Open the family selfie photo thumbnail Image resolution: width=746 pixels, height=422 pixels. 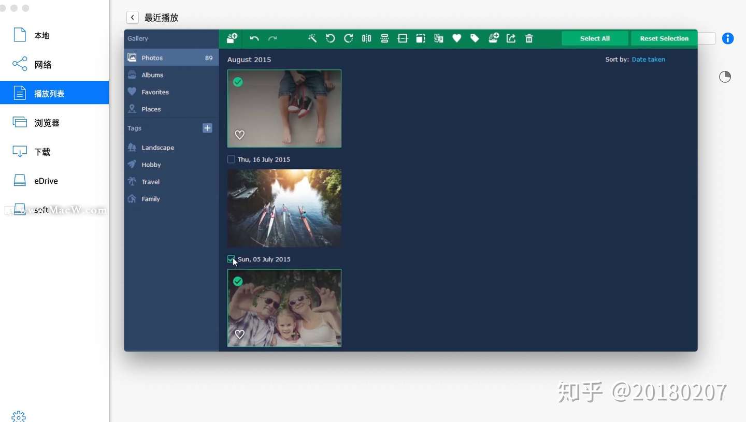tap(284, 308)
